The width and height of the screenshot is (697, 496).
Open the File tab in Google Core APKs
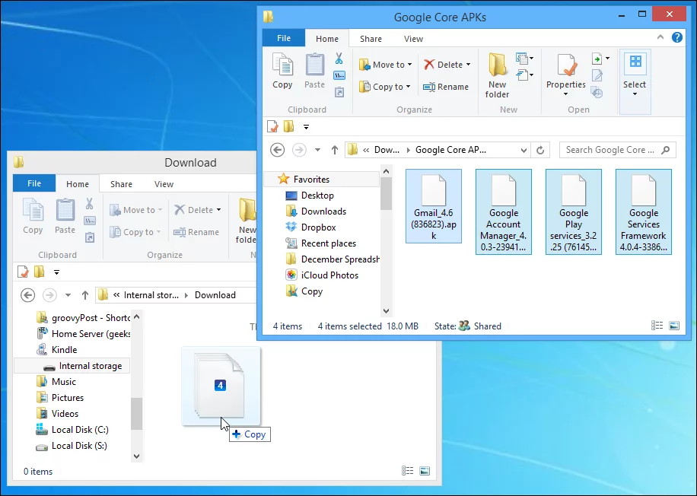tap(284, 39)
